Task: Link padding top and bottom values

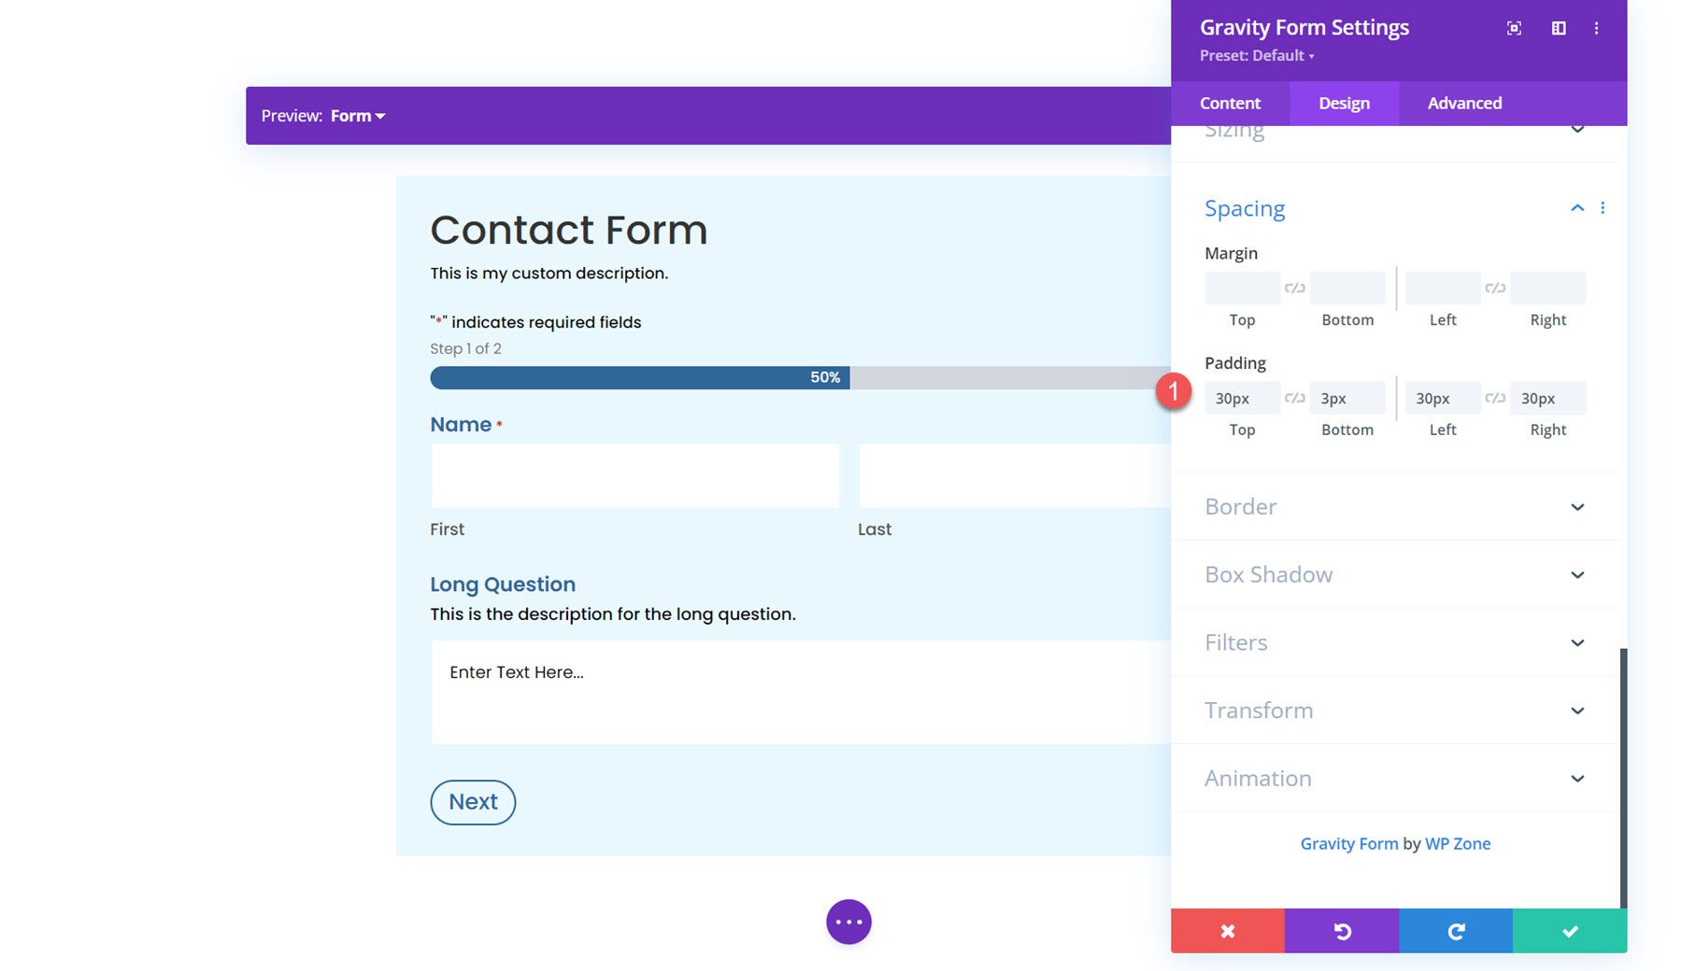Action: [1295, 398]
